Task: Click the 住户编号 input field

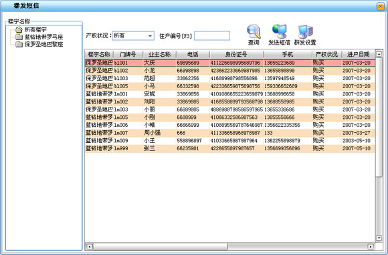Action: click(212, 36)
